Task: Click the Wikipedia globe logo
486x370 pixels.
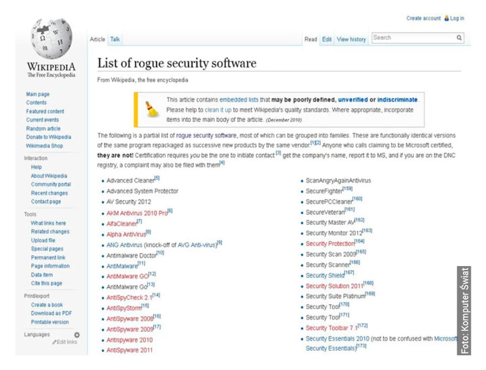Action: [x=52, y=39]
